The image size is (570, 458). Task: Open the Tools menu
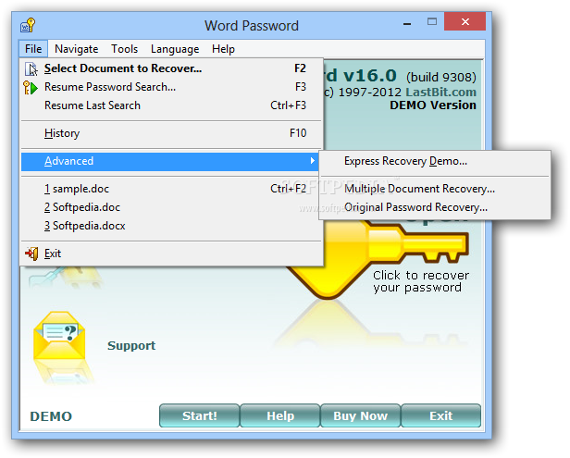(124, 49)
